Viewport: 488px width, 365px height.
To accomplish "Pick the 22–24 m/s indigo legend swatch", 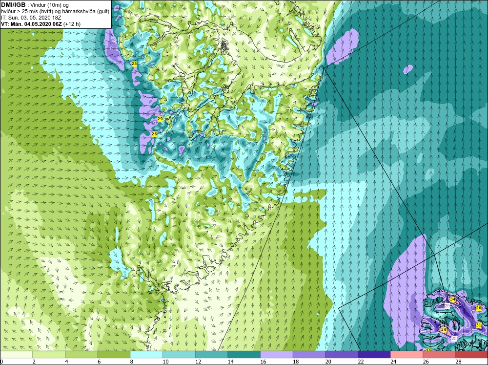I will click(x=374, y=354).
